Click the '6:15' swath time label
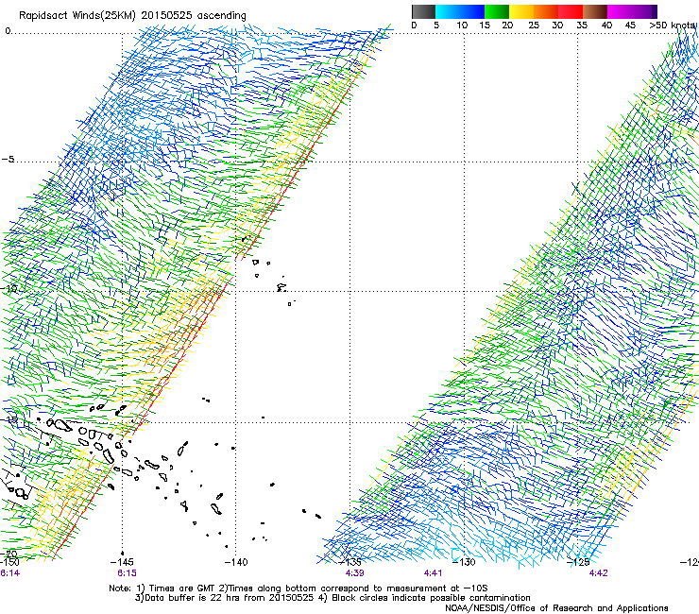This screenshot has width=699, height=614. coord(128,573)
